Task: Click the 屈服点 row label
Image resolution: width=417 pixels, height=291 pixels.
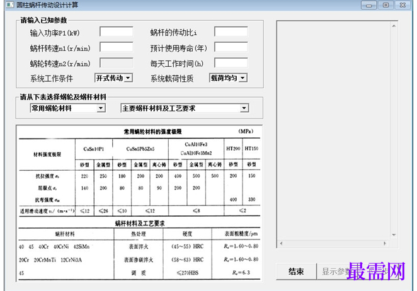Action: coord(47,188)
